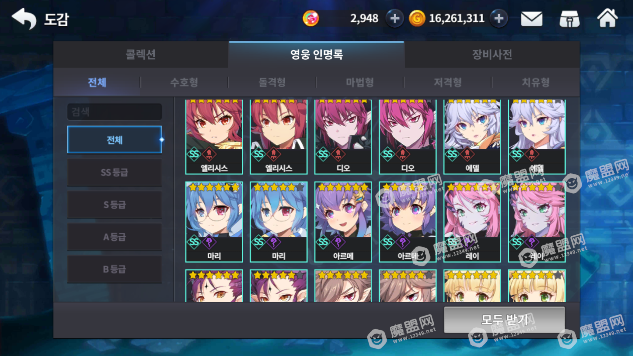The image size is (633, 356).
Task: Tap the gold coin icon
Action: click(x=417, y=18)
